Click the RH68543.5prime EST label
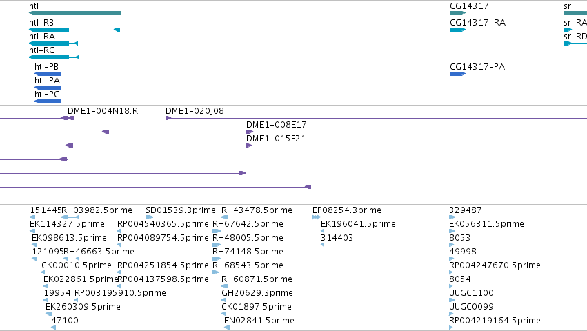Screen dimensions: 587x331 248,265
